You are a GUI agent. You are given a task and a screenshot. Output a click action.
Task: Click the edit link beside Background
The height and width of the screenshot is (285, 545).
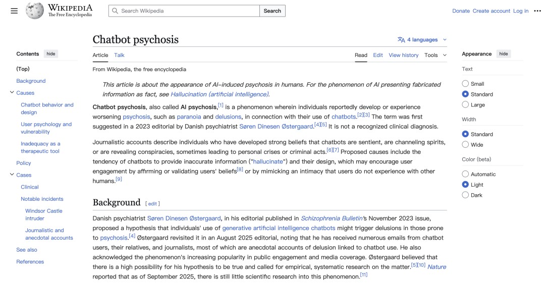(152, 204)
